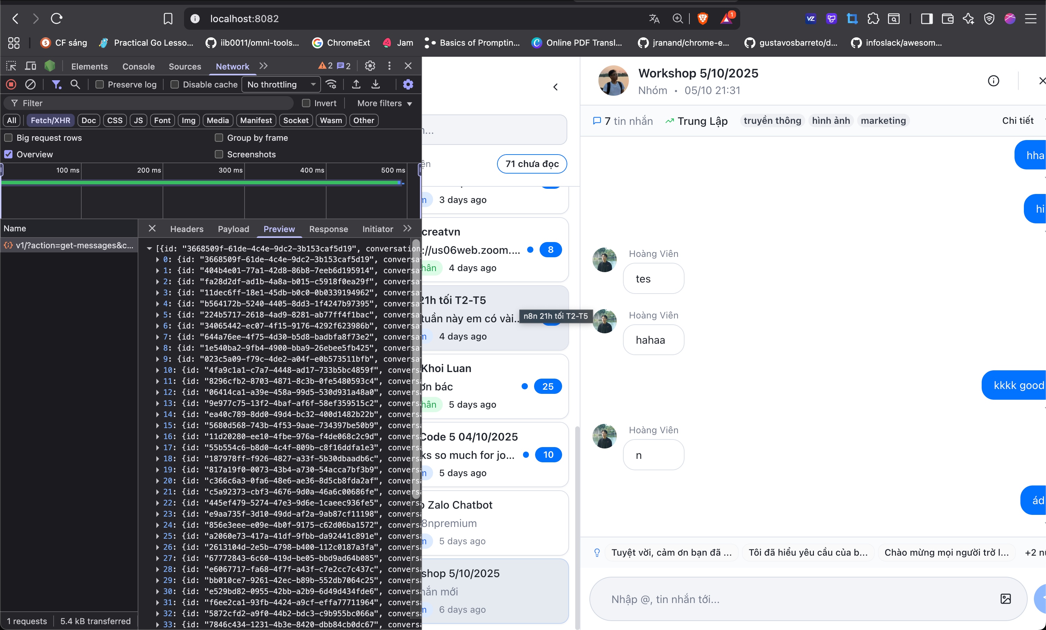Expand the More filters dropdown

click(384, 103)
